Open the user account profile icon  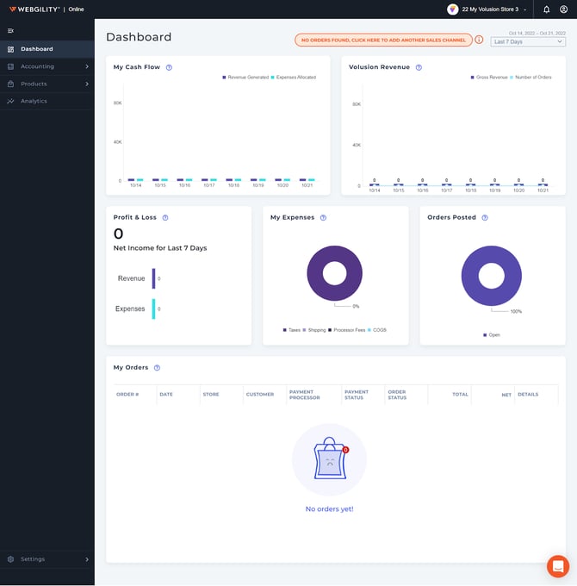(x=563, y=9)
